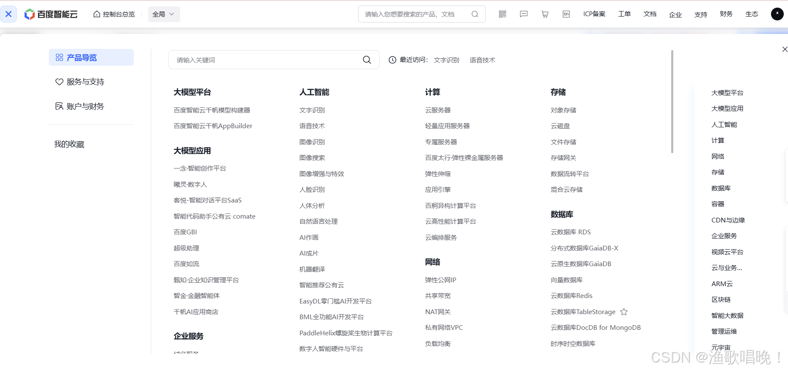Image resolution: width=788 pixels, height=371 pixels.
Task: Open the 支持 header menu
Action: [701, 14]
